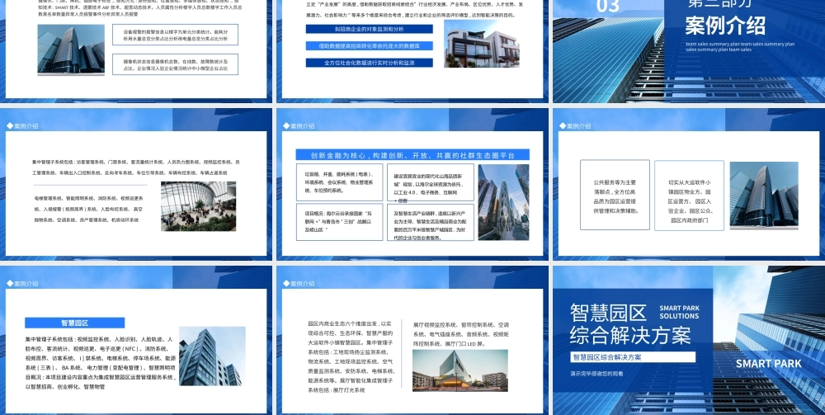Click the bold 'SMART PARK' label on the building

pyautogui.click(x=768, y=364)
